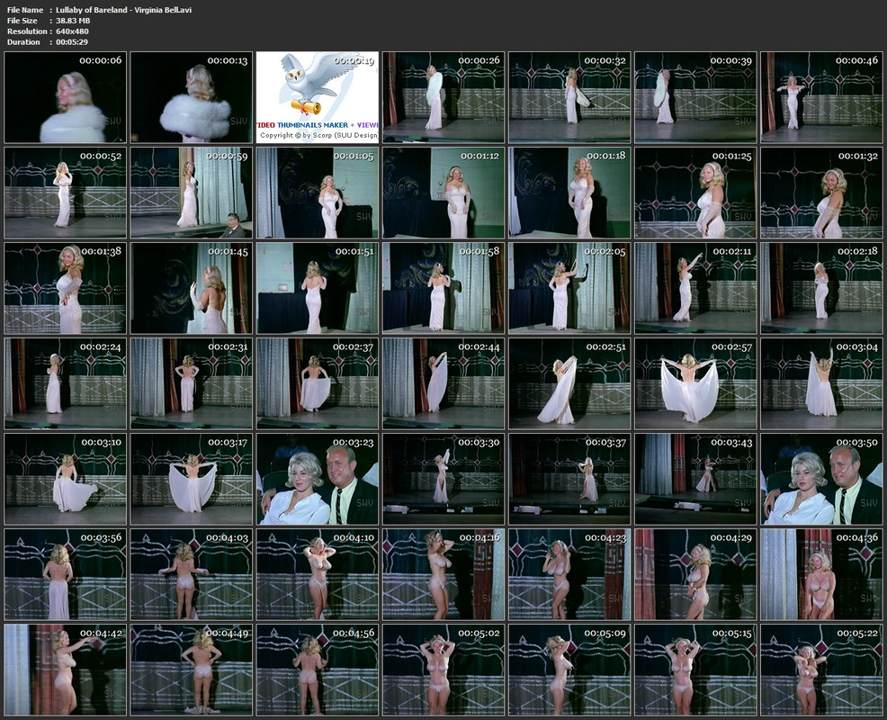Click the owl logo thumbnail at 00:00:19
The height and width of the screenshot is (720, 887).
click(317, 97)
